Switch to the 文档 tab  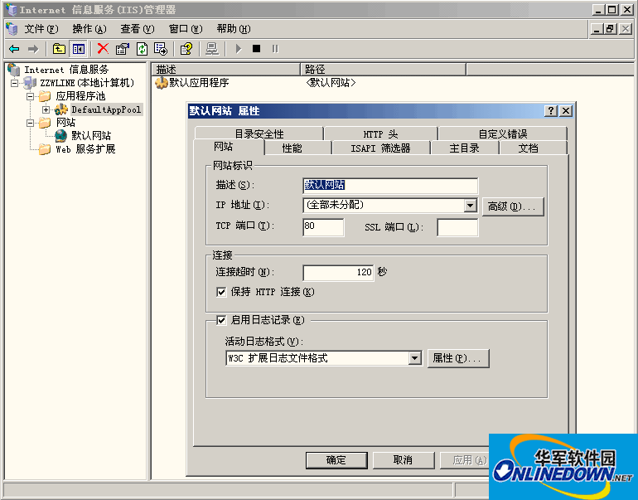click(x=528, y=148)
